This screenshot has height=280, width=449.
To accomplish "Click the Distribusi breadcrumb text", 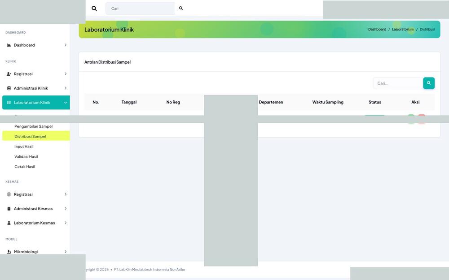I will [427, 30].
